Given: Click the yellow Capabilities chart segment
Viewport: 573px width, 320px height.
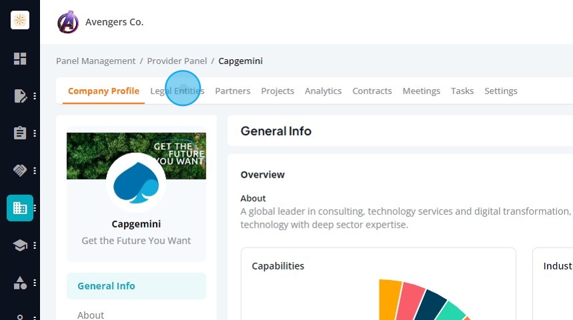Looking at the screenshot, I should pyautogui.click(x=390, y=300).
